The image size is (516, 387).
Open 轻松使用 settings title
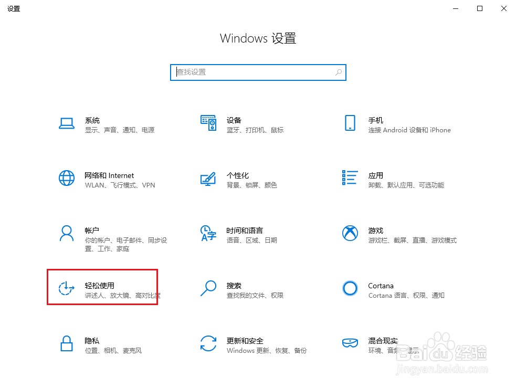pyautogui.click(x=99, y=286)
